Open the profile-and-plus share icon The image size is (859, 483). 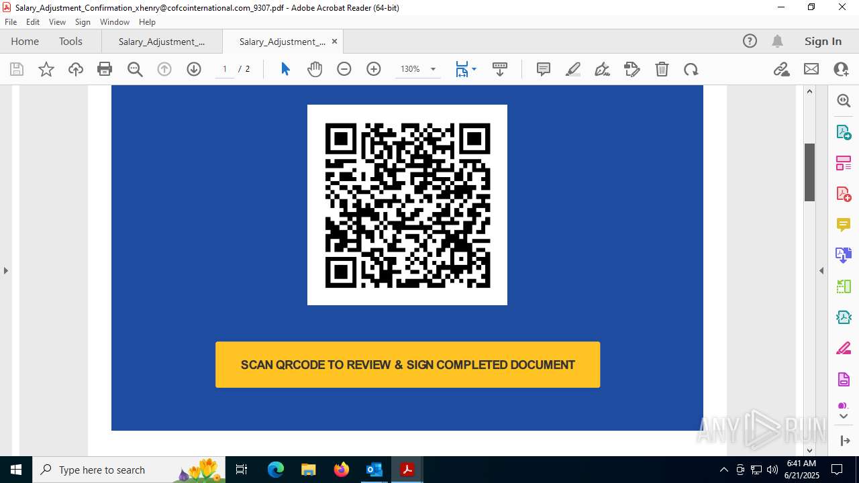pyautogui.click(x=841, y=69)
